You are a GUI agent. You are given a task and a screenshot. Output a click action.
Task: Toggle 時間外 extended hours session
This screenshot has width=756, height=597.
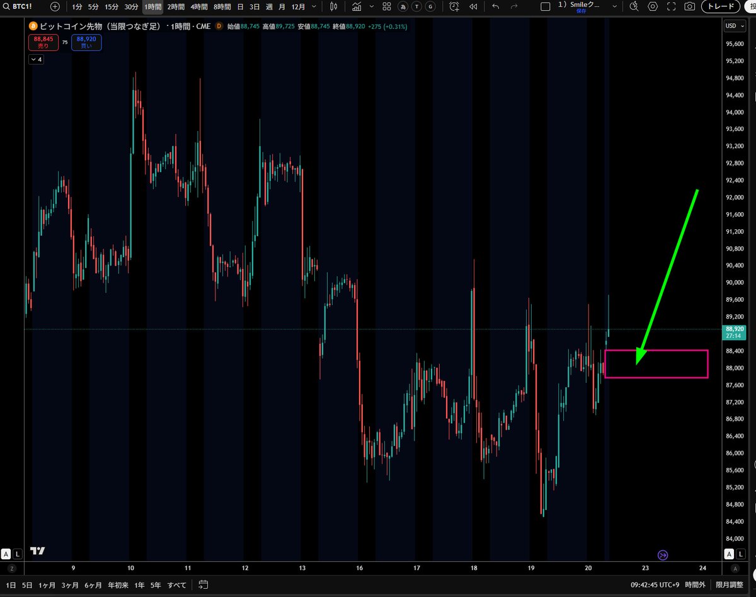(696, 585)
